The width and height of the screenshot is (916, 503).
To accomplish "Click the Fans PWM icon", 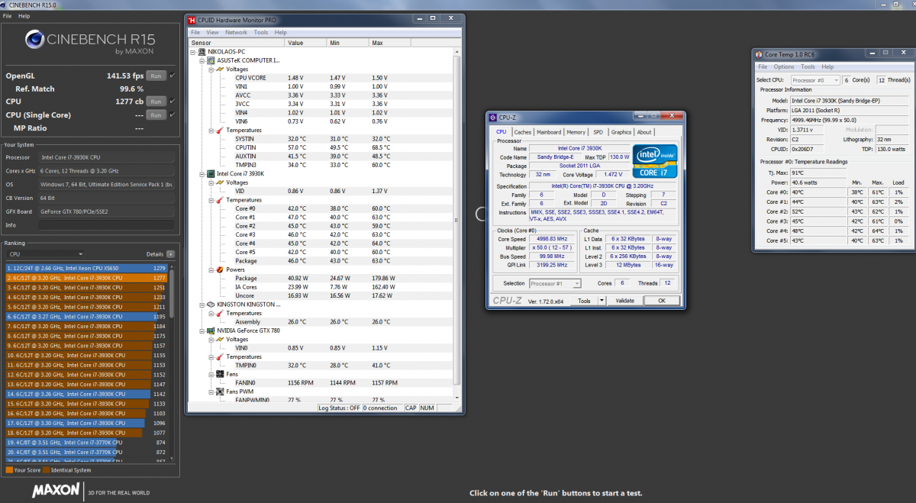I will (220, 392).
